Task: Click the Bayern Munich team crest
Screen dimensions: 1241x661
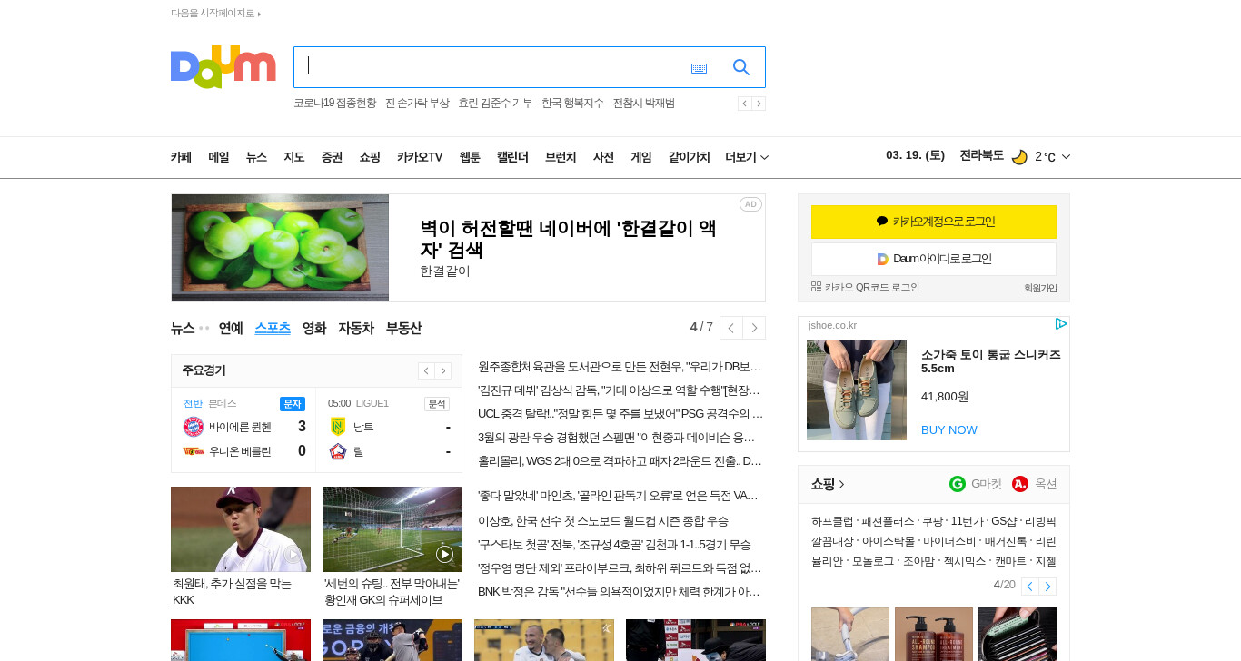Action: pyautogui.click(x=193, y=427)
